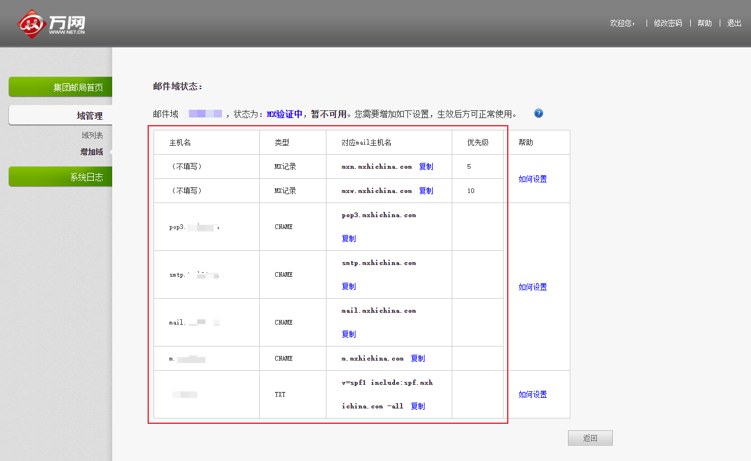Copy the smtp.mxhichina.com CNAME value

coord(348,286)
